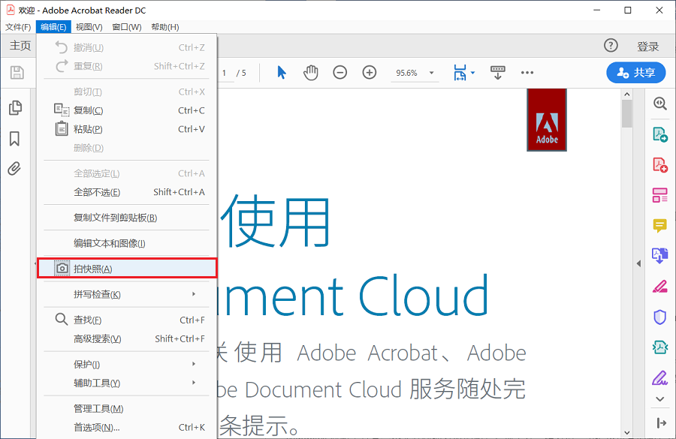Select 全部不选 menu entry
The image size is (676, 439).
point(127,191)
